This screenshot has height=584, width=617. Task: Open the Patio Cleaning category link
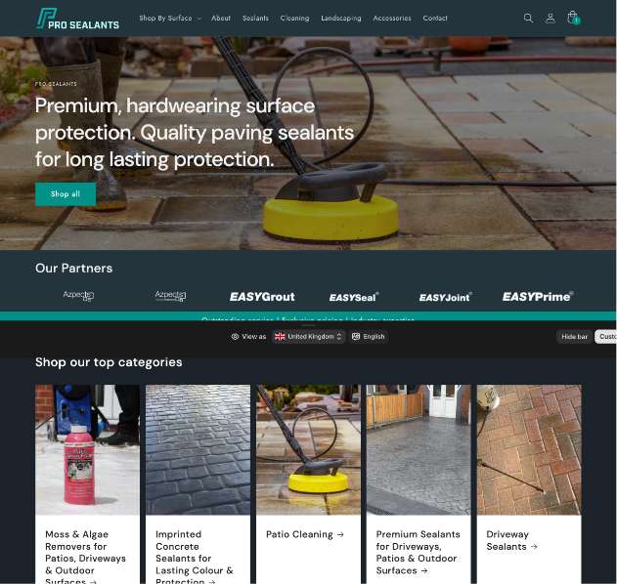point(305,534)
